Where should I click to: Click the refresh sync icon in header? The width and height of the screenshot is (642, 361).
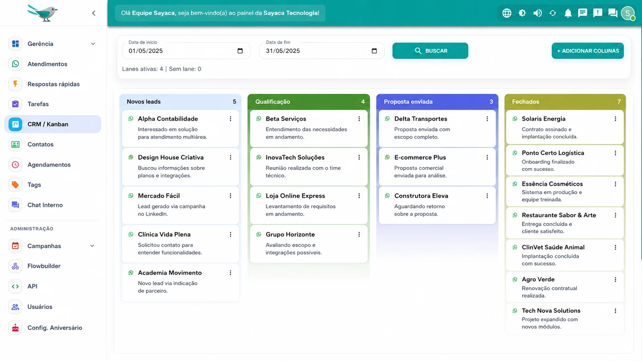[553, 13]
